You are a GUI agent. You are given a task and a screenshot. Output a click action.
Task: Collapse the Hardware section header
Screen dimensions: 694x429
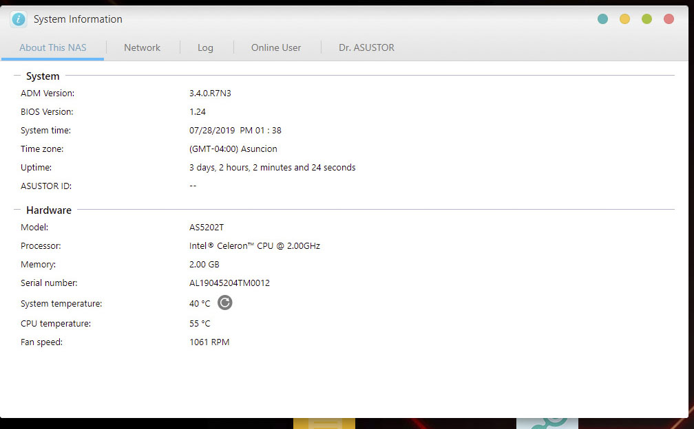(49, 210)
